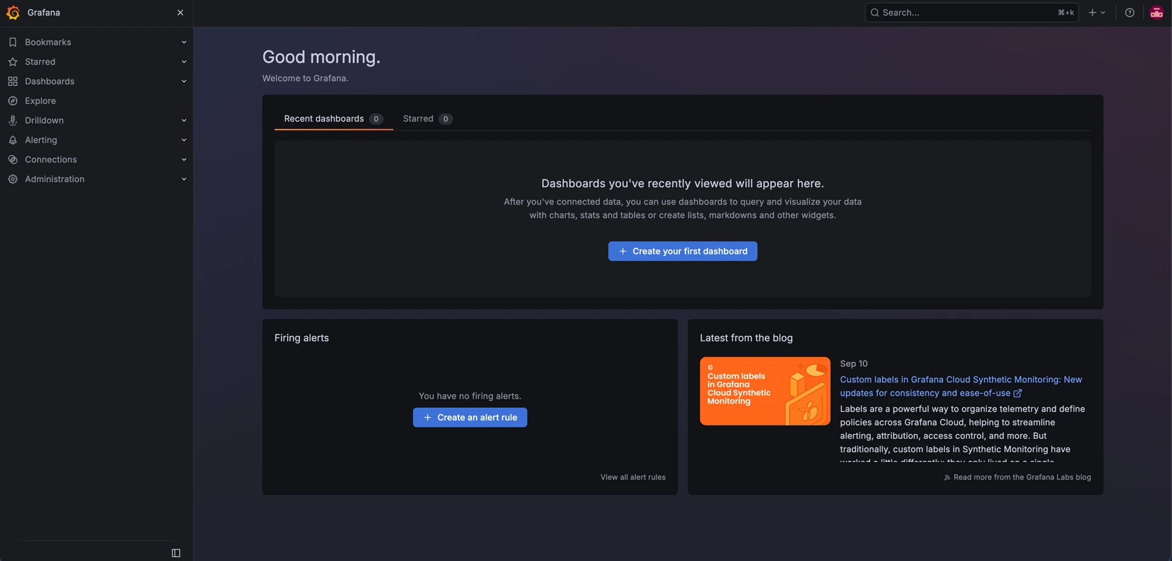1172x561 pixels.
Task: Click the Firing alerts panel heading
Action: click(302, 338)
